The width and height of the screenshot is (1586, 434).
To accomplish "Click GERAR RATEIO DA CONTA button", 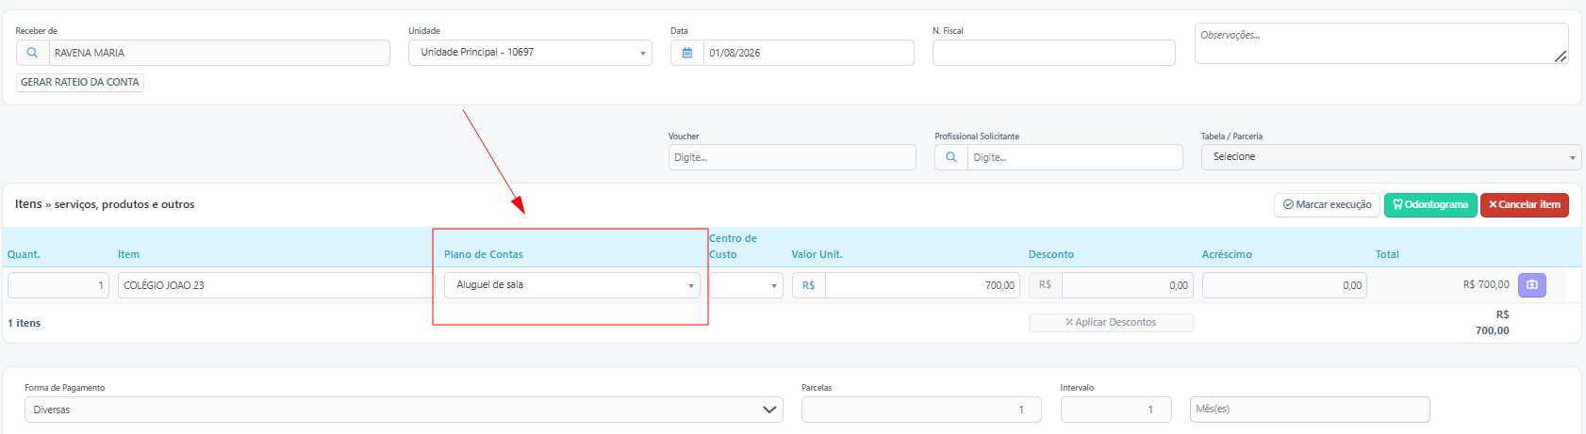I will [x=80, y=82].
